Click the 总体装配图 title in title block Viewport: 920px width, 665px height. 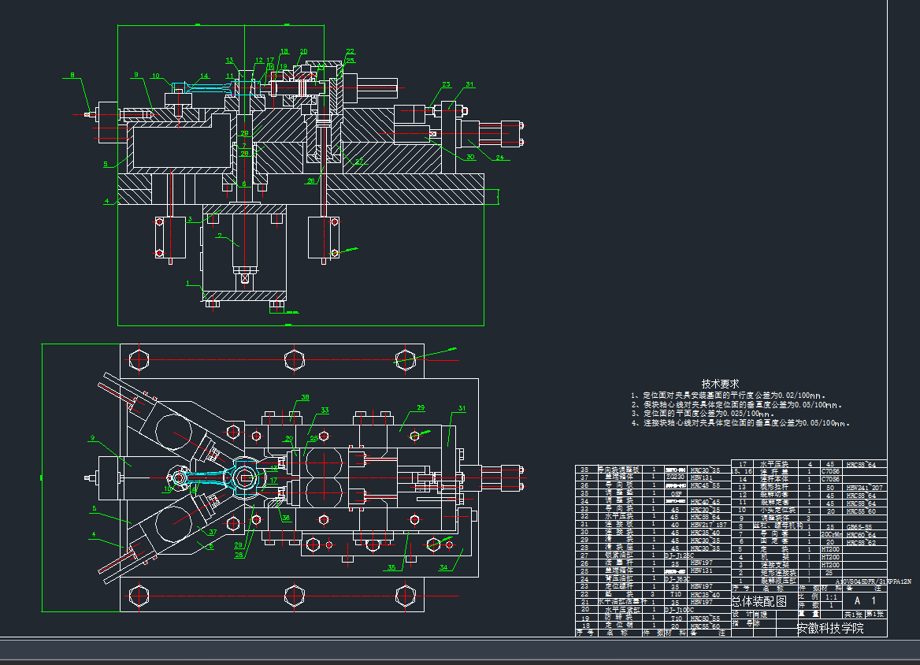(759, 600)
